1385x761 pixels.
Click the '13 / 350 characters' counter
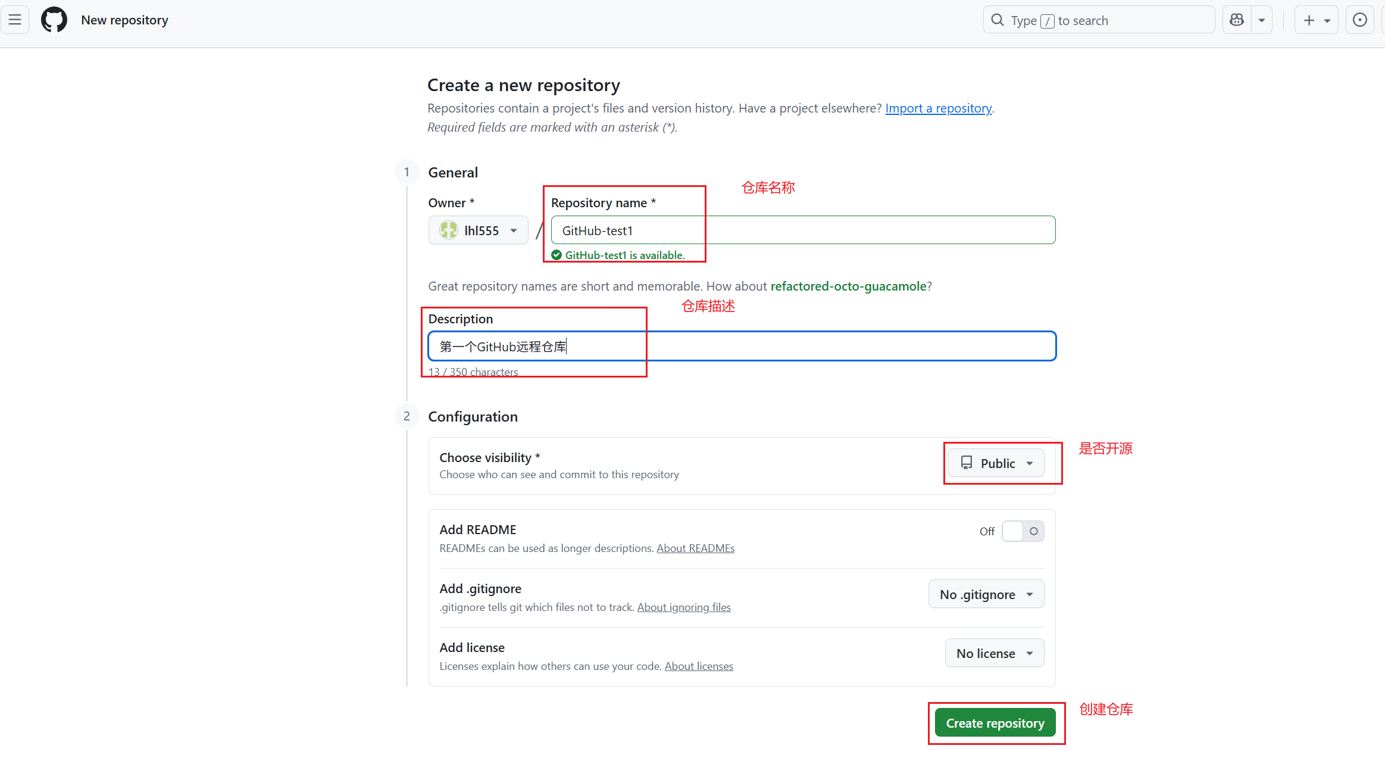[473, 372]
